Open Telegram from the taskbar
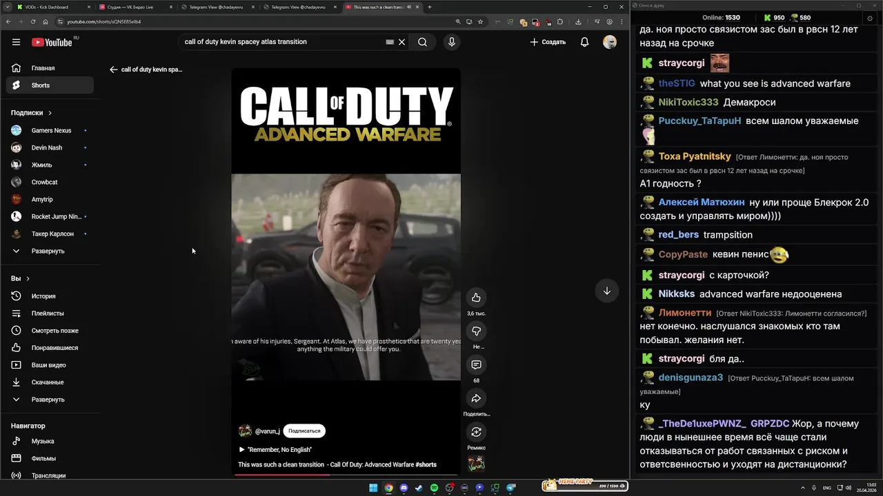 pos(511,488)
